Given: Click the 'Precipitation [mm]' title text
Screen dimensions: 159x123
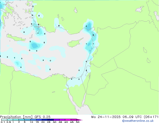Looking at the screenshot, I should [16, 117].
